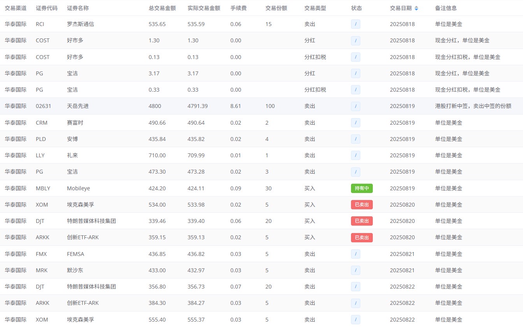Click the 已卖出 tag in the XOM buy row
523x327 pixels.
(x=362, y=205)
